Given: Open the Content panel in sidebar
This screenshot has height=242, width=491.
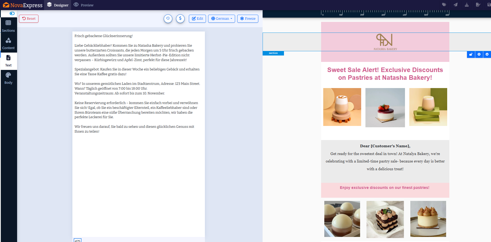Looking at the screenshot, I should (x=9, y=43).
